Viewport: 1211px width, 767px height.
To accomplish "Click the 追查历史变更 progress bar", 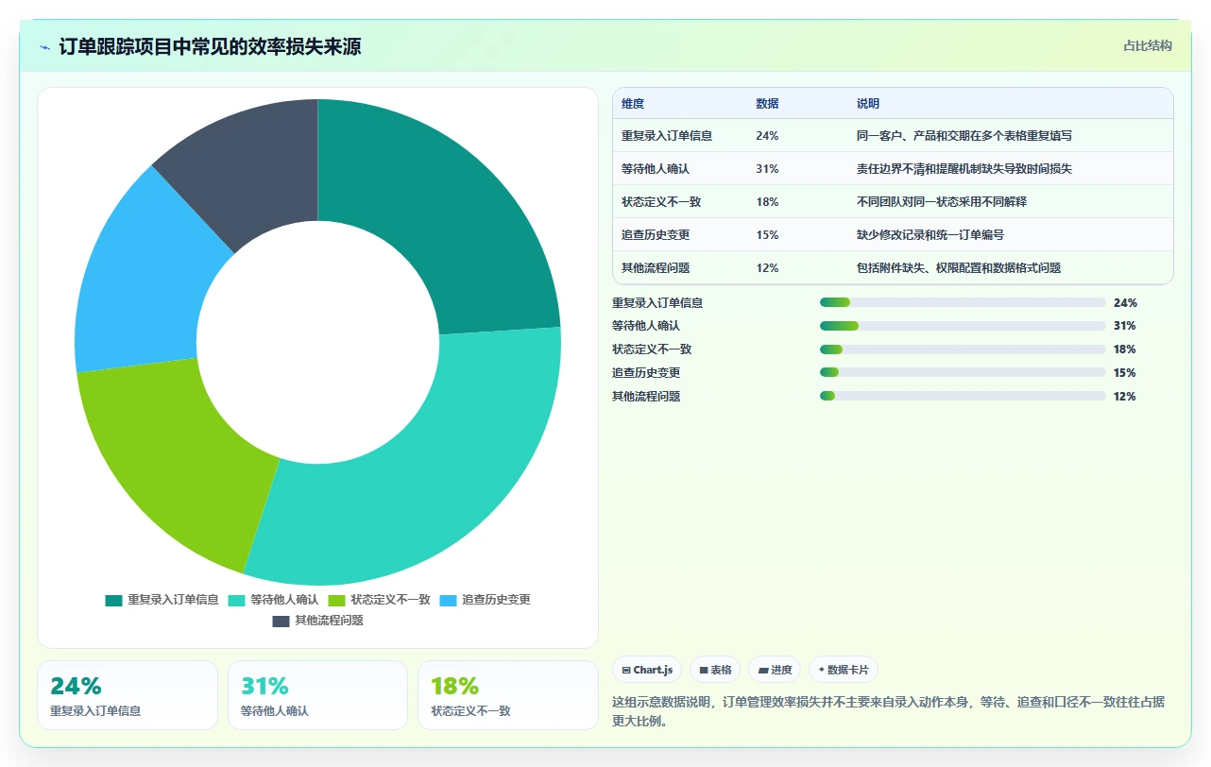I will point(963,373).
